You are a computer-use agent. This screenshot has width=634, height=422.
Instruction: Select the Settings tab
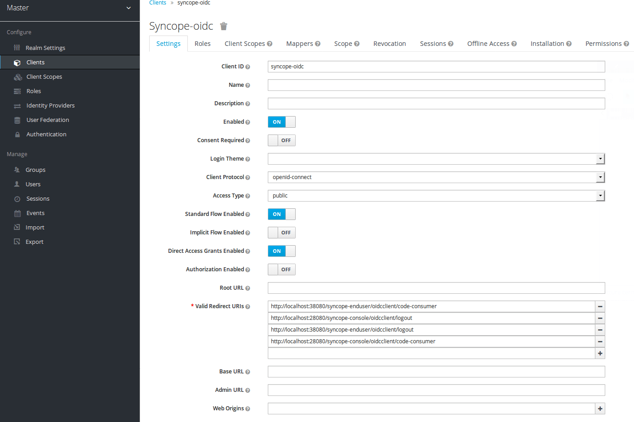click(168, 44)
